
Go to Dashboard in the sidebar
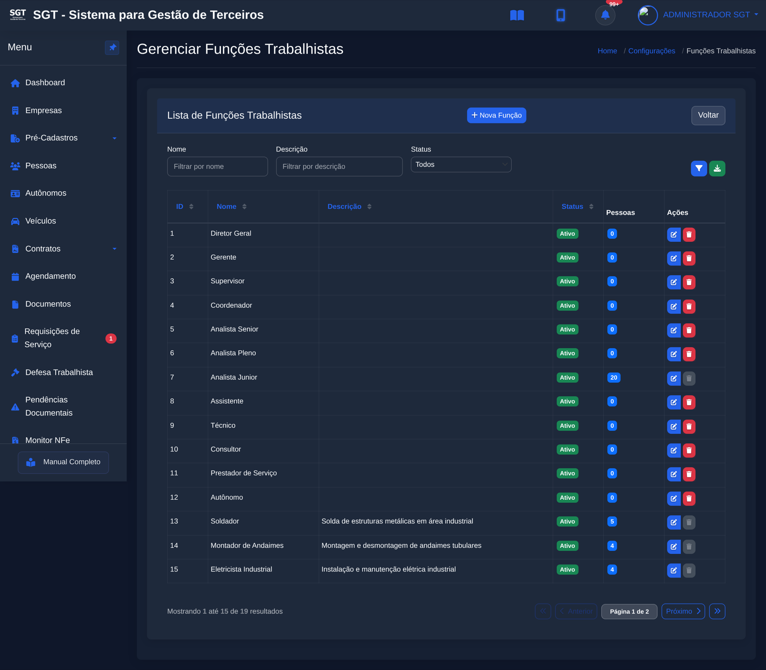(63, 83)
